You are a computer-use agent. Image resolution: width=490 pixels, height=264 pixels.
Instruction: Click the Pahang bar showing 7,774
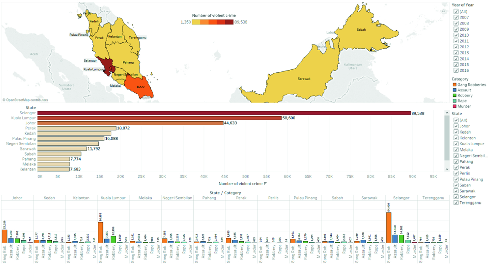[x=54, y=159]
